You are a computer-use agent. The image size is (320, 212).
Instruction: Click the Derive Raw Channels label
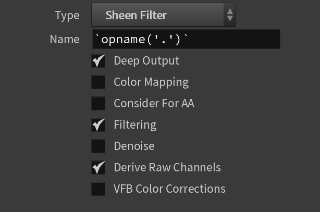[x=167, y=167]
